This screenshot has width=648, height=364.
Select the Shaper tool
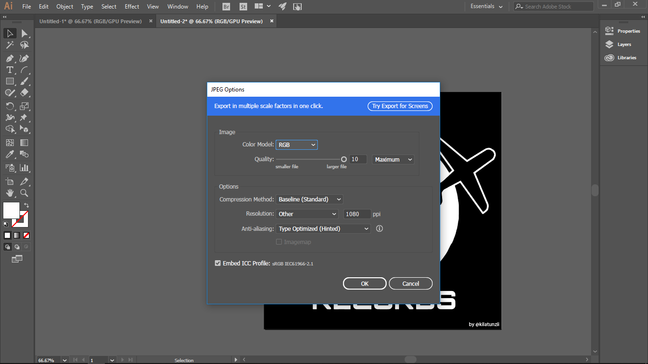tap(10, 92)
